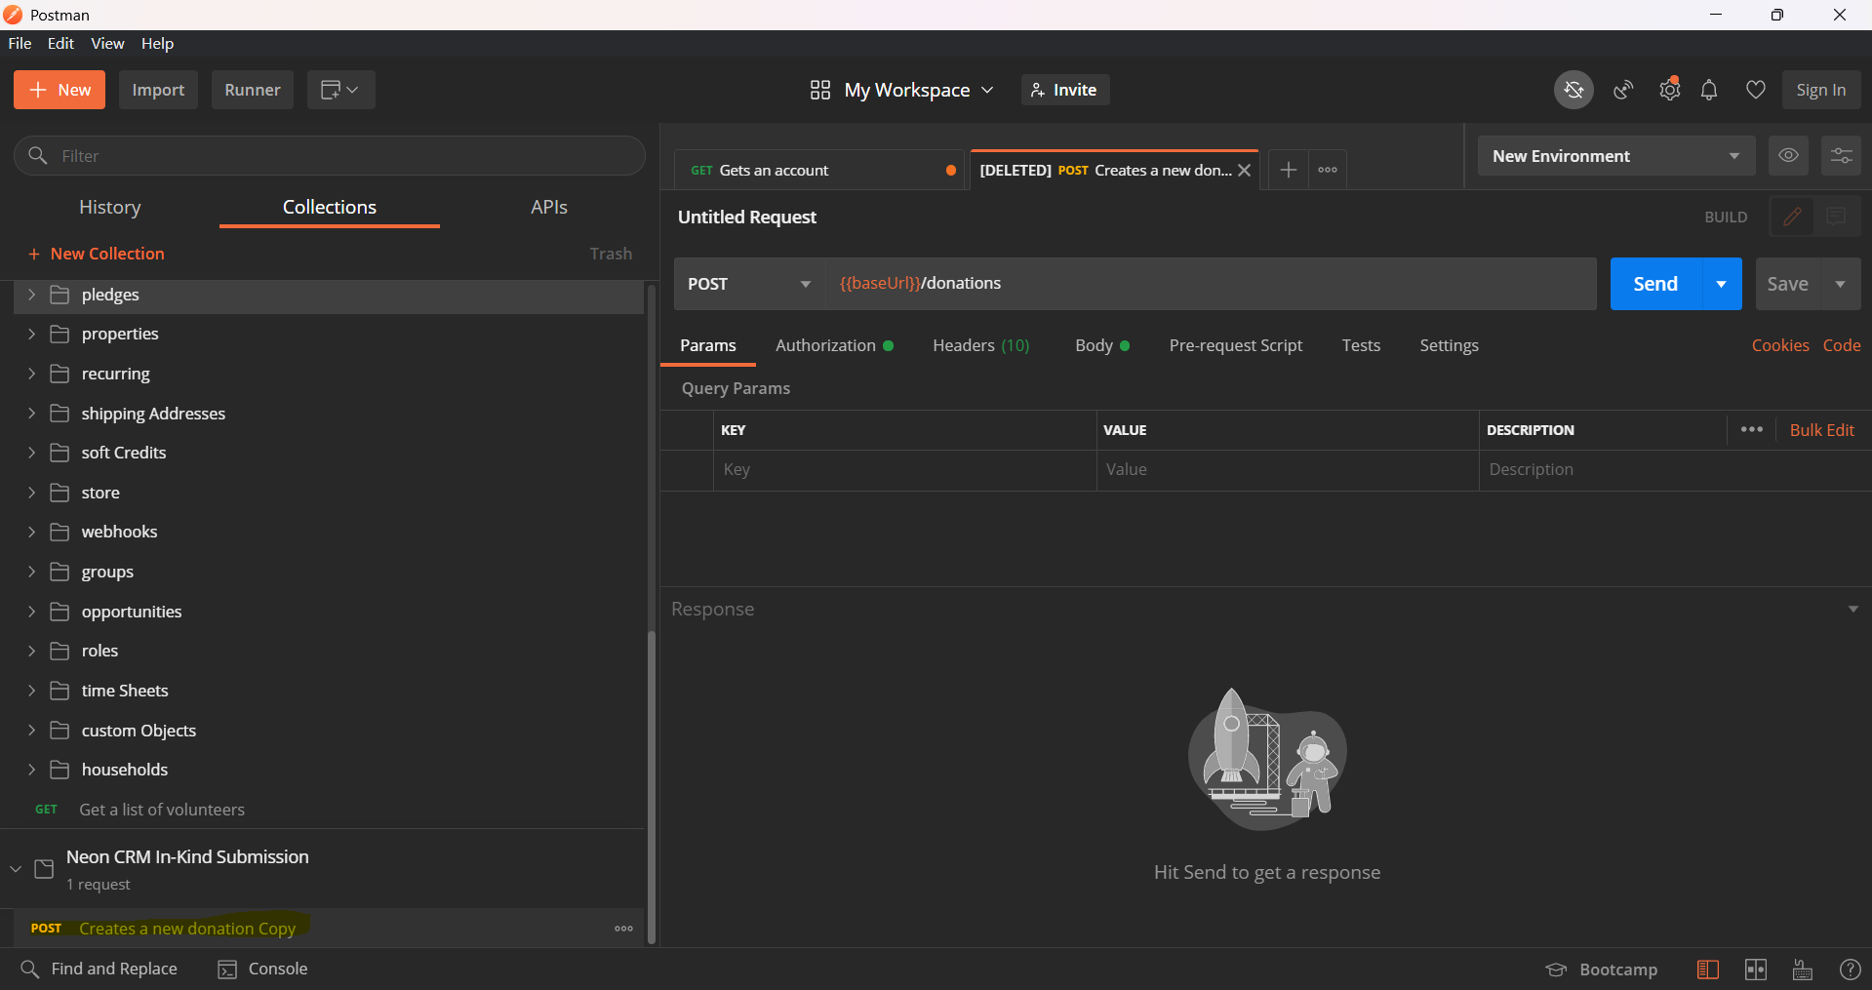
Task: Collapse the Response panel arrow
Action: point(1852,610)
